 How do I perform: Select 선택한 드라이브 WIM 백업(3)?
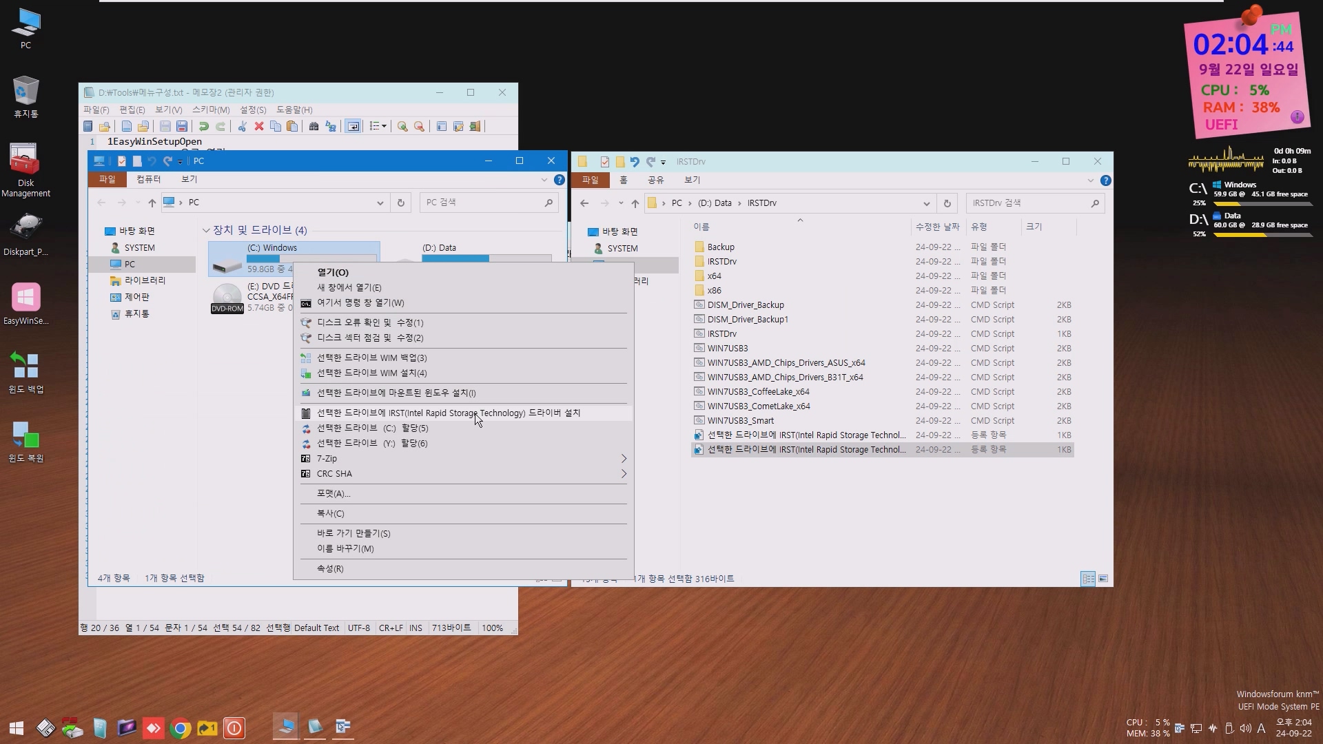pos(463,358)
